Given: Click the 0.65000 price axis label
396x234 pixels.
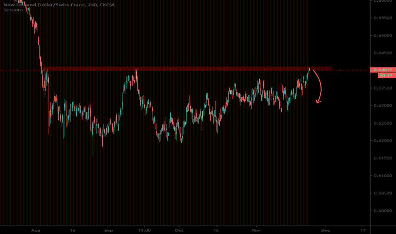Looking at the screenshot, I should 383,35.
